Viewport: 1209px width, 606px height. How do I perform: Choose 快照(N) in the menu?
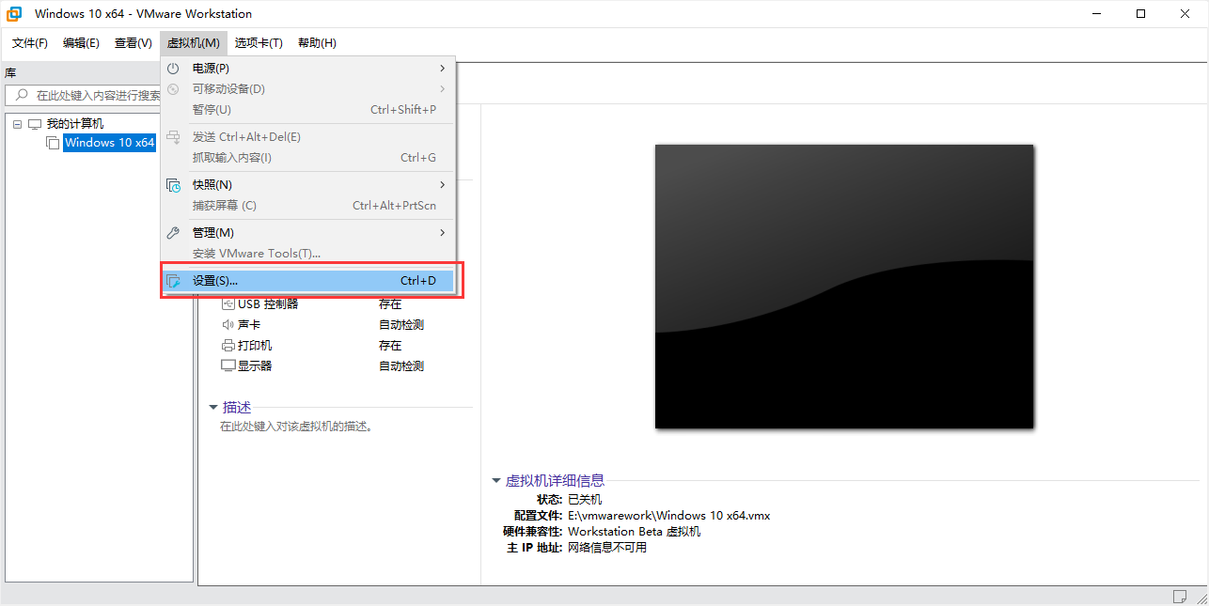pos(309,185)
